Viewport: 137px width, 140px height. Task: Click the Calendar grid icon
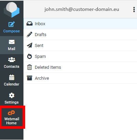pyautogui.click(x=12, y=77)
